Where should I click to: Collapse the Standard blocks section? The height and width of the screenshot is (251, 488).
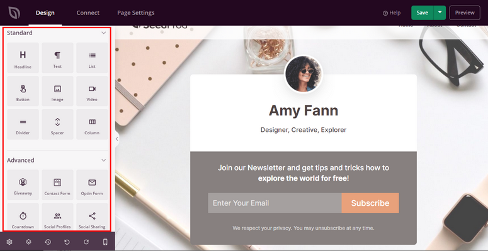pos(104,33)
